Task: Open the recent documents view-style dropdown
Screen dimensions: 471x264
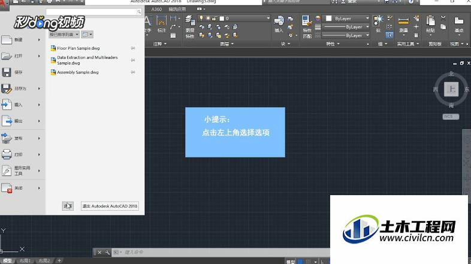Action: (x=87, y=35)
